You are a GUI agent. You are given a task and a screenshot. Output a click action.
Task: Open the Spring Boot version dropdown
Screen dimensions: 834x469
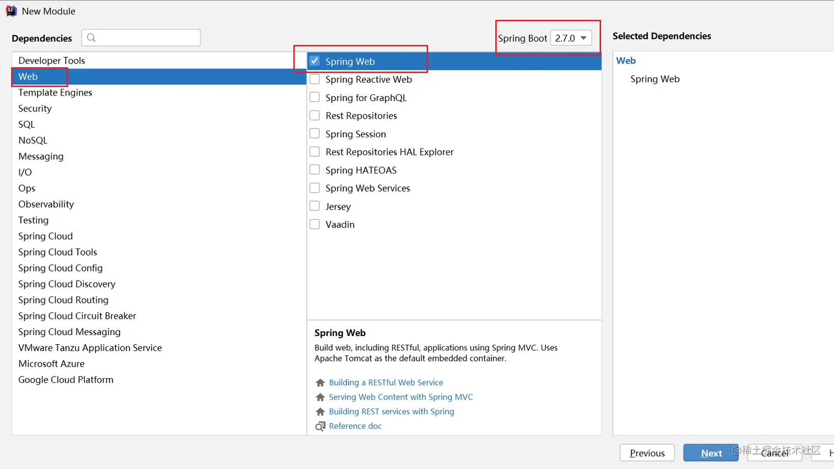571,38
